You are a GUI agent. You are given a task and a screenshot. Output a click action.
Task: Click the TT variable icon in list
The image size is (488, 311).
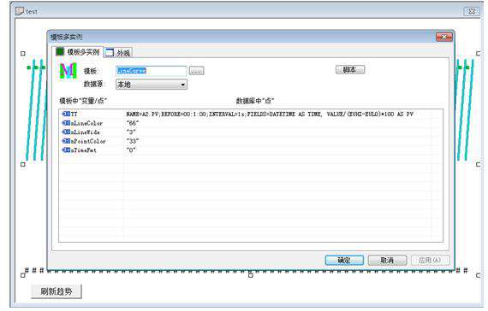coord(66,114)
